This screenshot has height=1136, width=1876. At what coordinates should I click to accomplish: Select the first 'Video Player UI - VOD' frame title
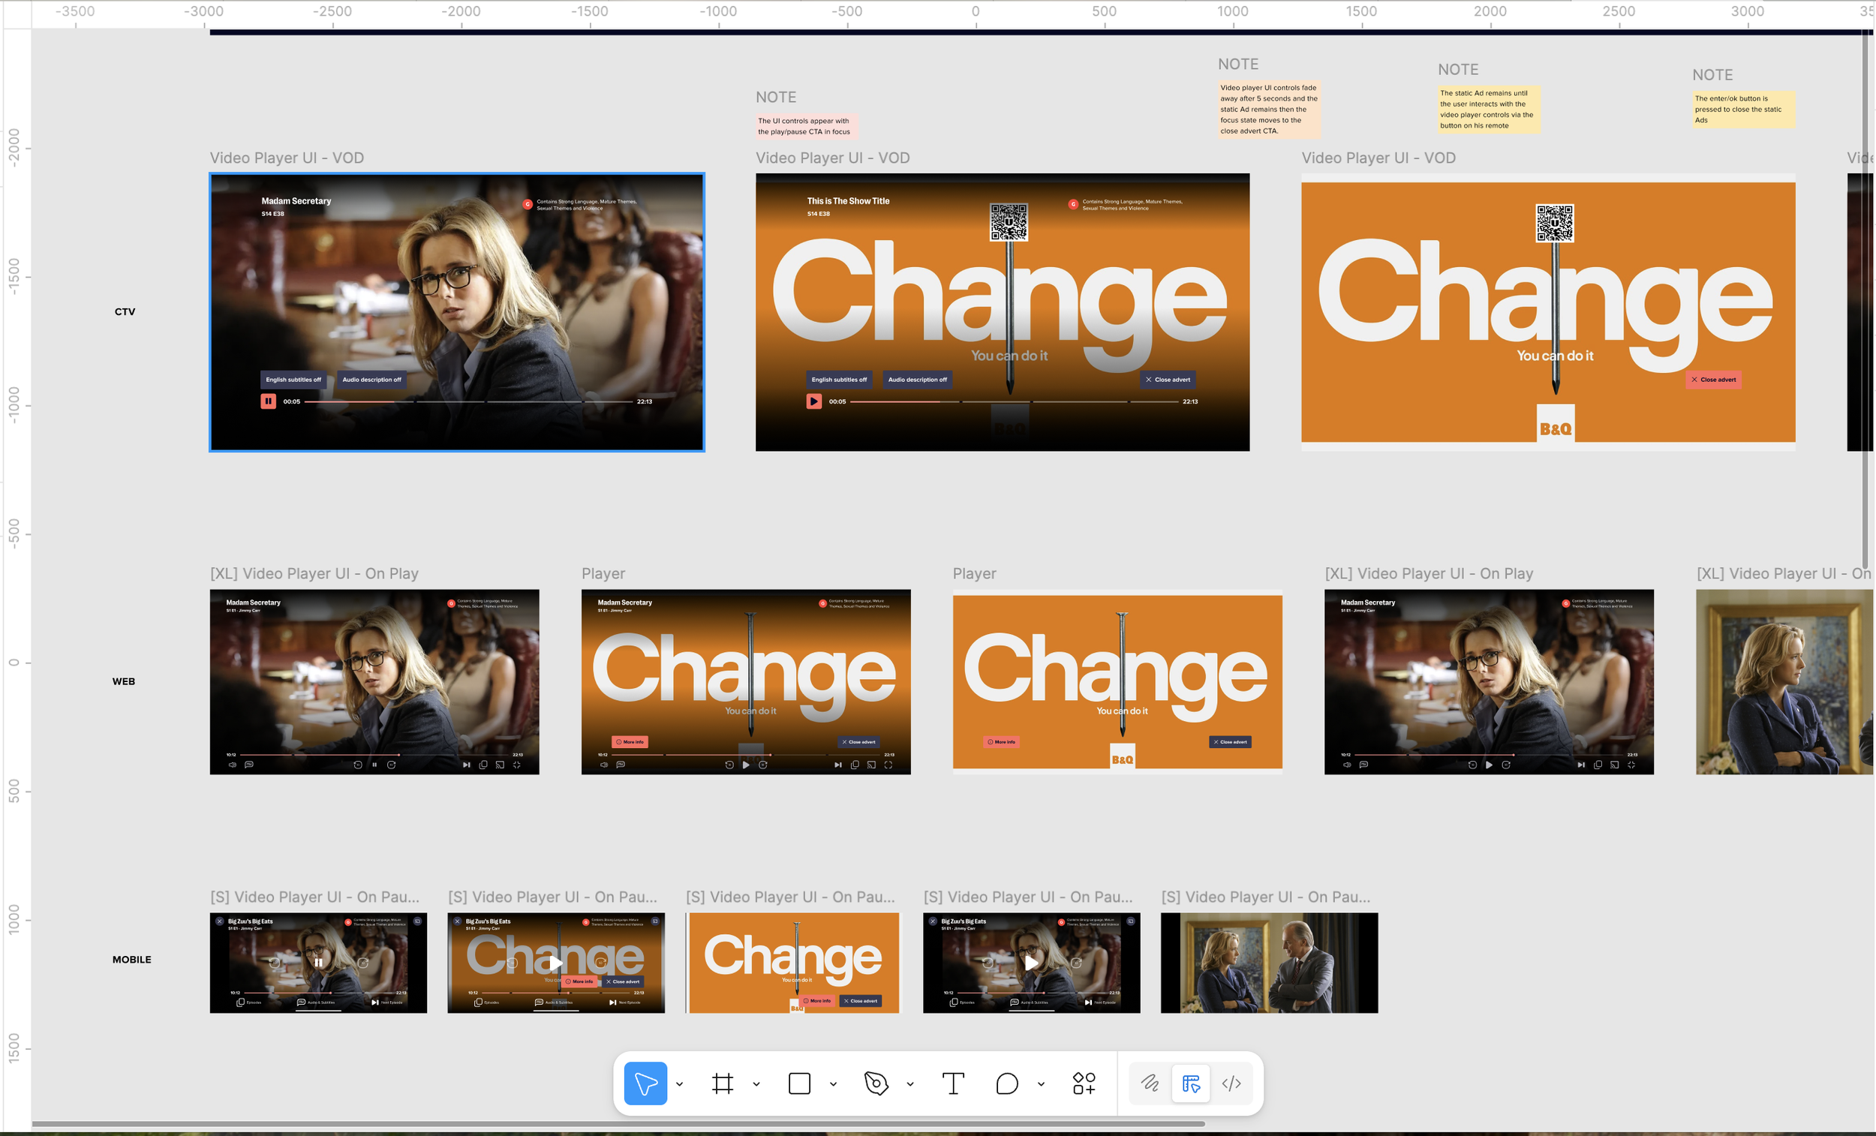click(286, 158)
